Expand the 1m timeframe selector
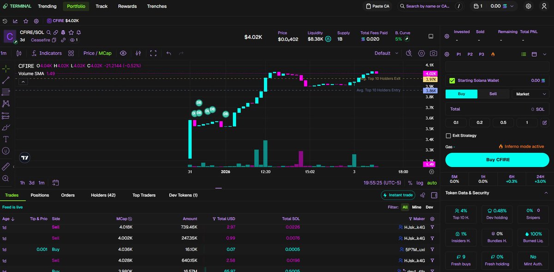Image resolution: width=554 pixels, height=272 pixels. tap(4, 53)
